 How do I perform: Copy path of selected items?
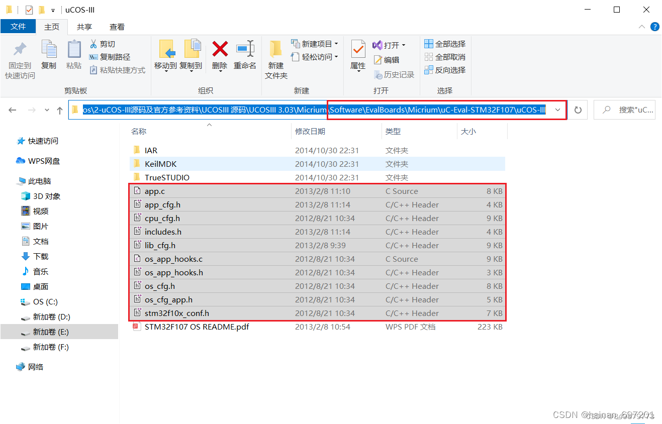(x=110, y=57)
